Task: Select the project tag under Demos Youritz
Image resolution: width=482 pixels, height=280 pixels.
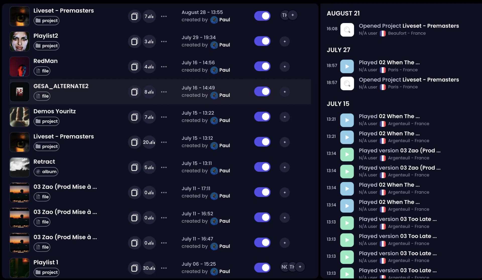Action: pyautogui.click(x=46, y=121)
